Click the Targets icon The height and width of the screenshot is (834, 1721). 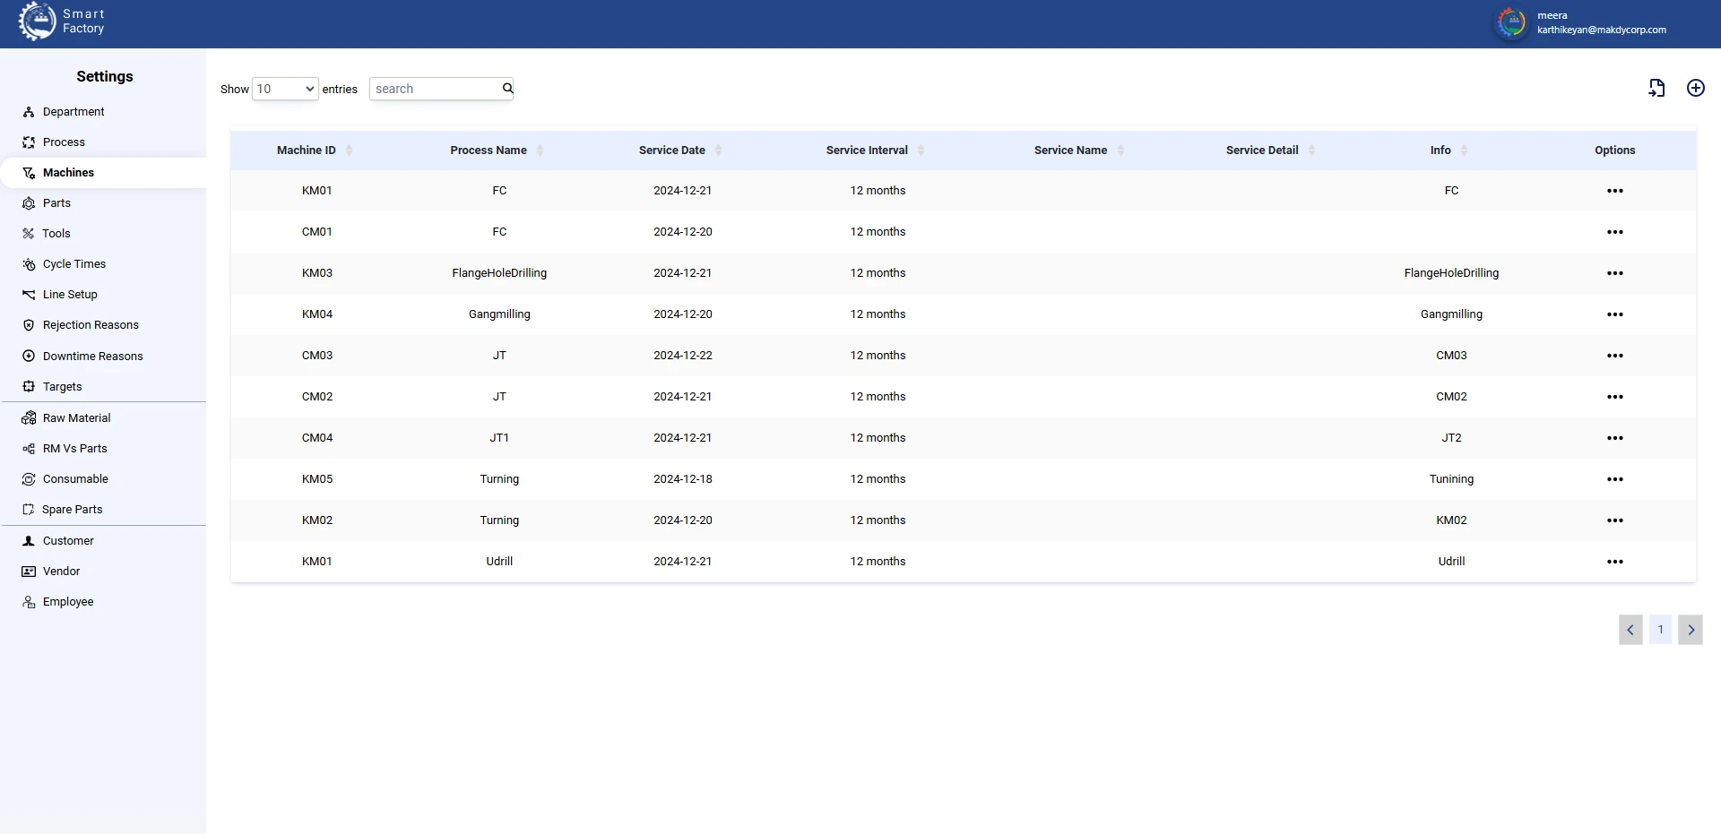(29, 386)
